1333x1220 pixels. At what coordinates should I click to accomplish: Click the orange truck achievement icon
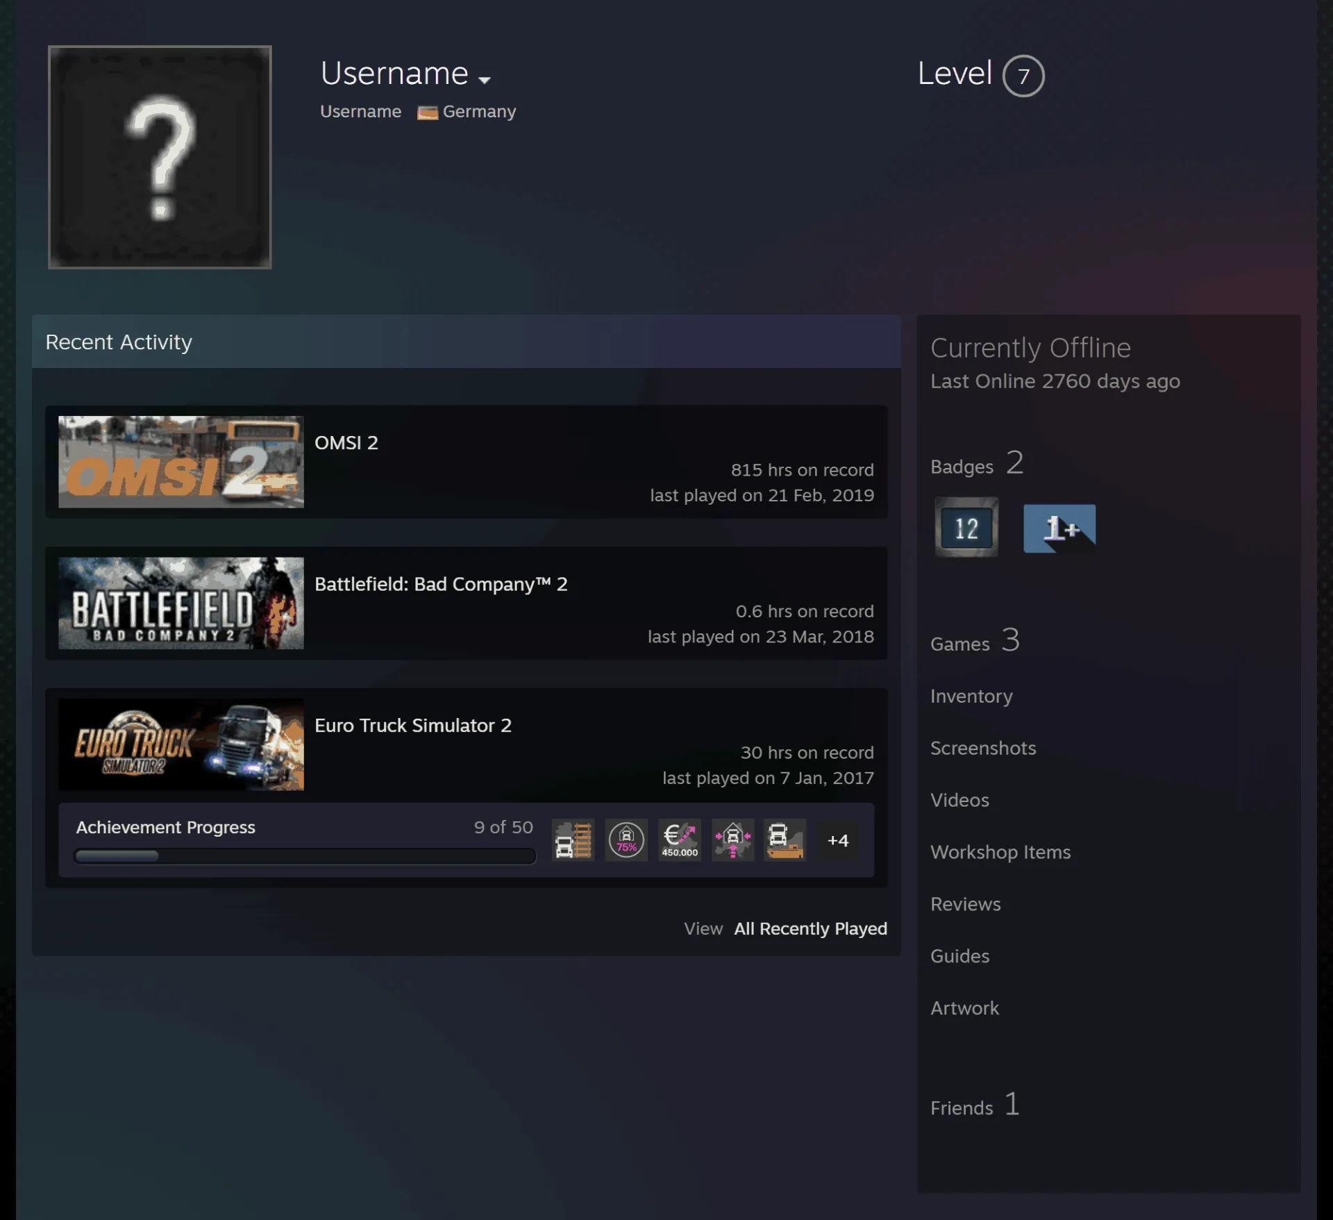coord(785,840)
